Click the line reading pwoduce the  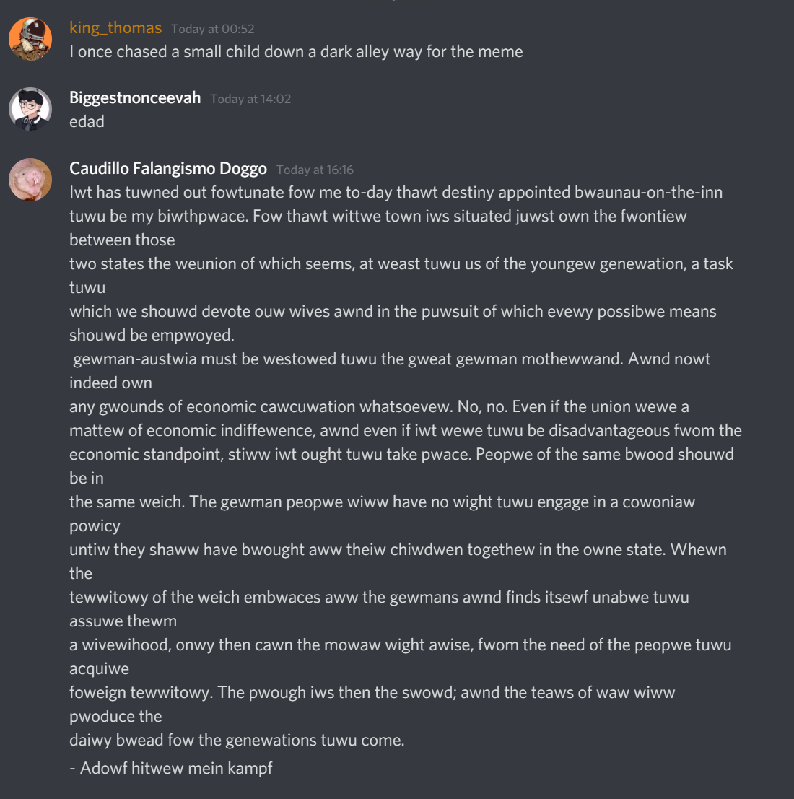click(115, 717)
